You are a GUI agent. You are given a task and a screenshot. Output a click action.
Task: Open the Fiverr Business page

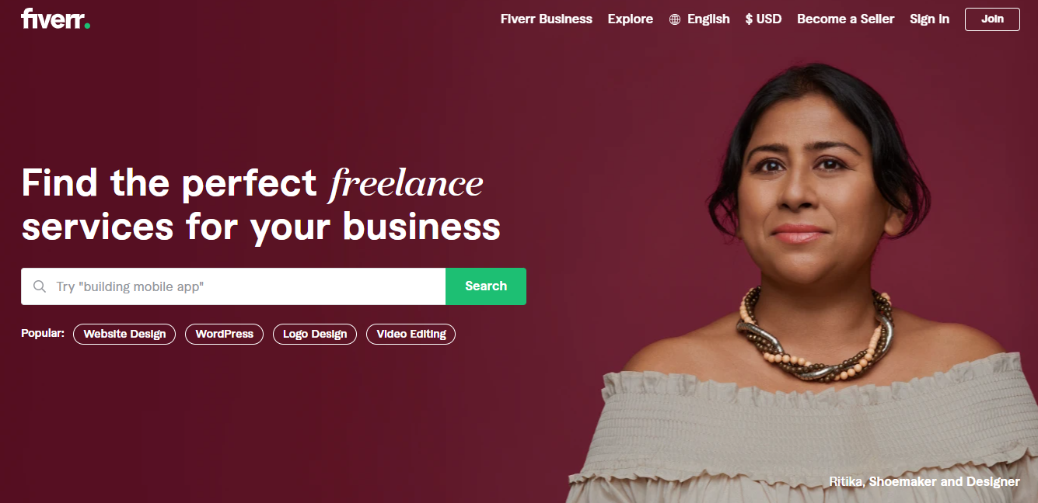[x=547, y=19]
